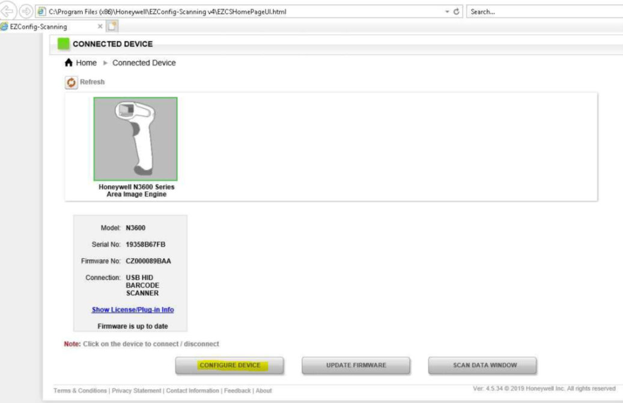The width and height of the screenshot is (623, 403).
Task: Click the Home house icon in the breadcrumb
Action: [68, 63]
